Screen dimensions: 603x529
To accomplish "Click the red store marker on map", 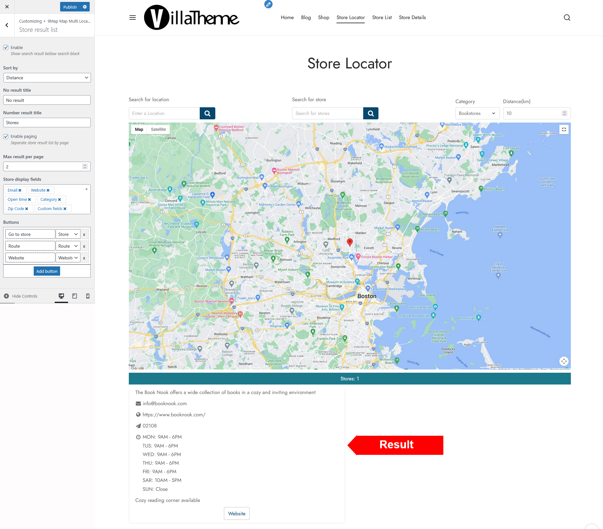I will [350, 243].
